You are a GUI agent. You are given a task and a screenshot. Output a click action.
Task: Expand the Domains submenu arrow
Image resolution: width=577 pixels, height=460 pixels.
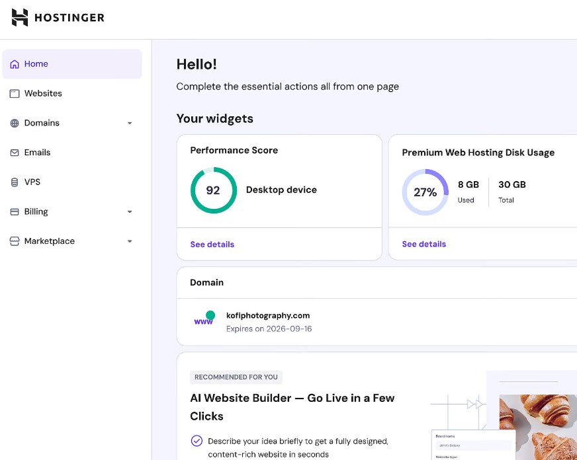(130, 124)
